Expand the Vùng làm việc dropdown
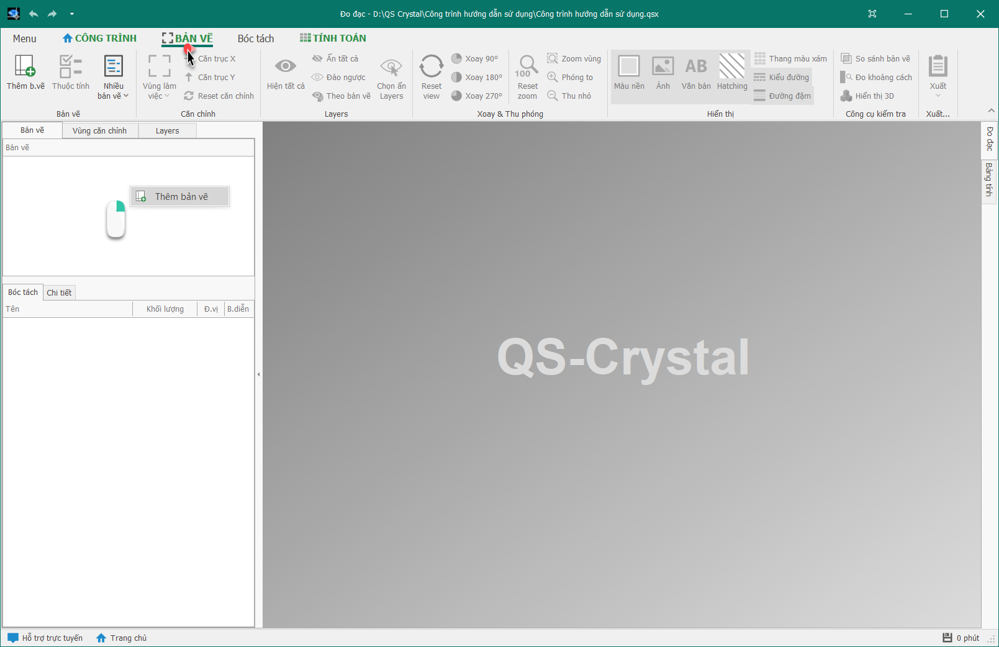The image size is (999, 647). [x=160, y=76]
